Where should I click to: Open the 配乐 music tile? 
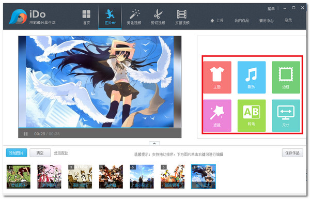[x=252, y=77]
